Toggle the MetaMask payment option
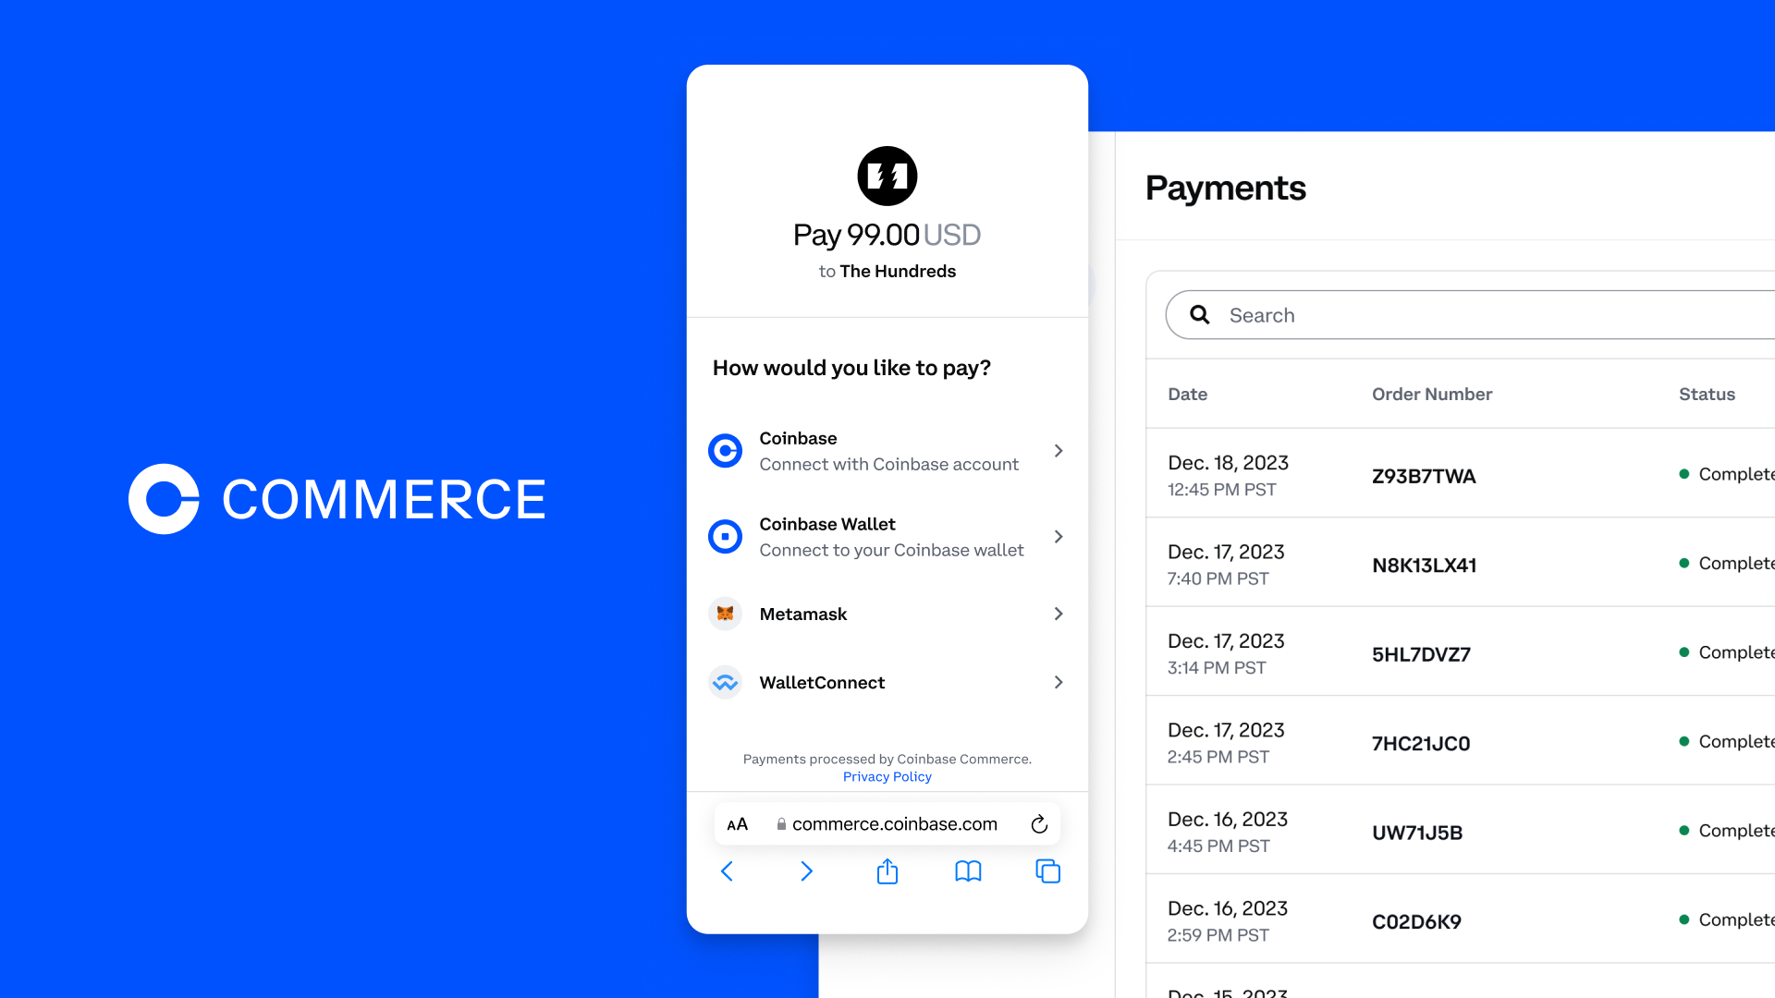Screen dimensions: 1775x998 (x=887, y=613)
